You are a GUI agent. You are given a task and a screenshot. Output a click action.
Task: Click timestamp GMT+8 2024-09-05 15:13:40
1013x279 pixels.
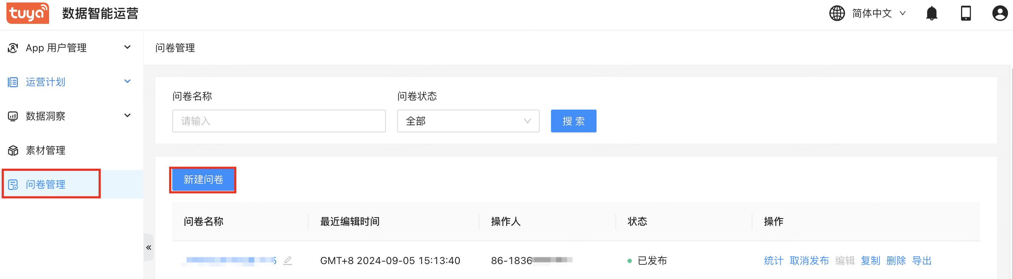(x=390, y=260)
